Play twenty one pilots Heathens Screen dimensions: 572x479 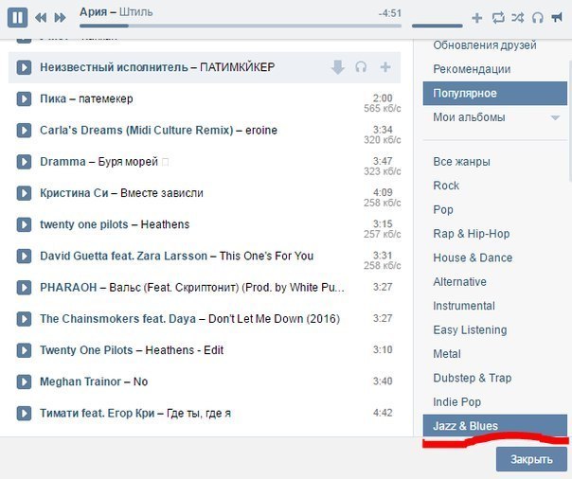(25, 224)
